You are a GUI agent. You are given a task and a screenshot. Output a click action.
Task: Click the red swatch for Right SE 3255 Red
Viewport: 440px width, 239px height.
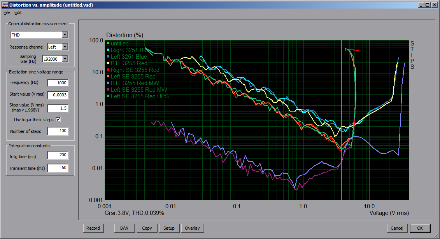pyautogui.click(x=108, y=70)
